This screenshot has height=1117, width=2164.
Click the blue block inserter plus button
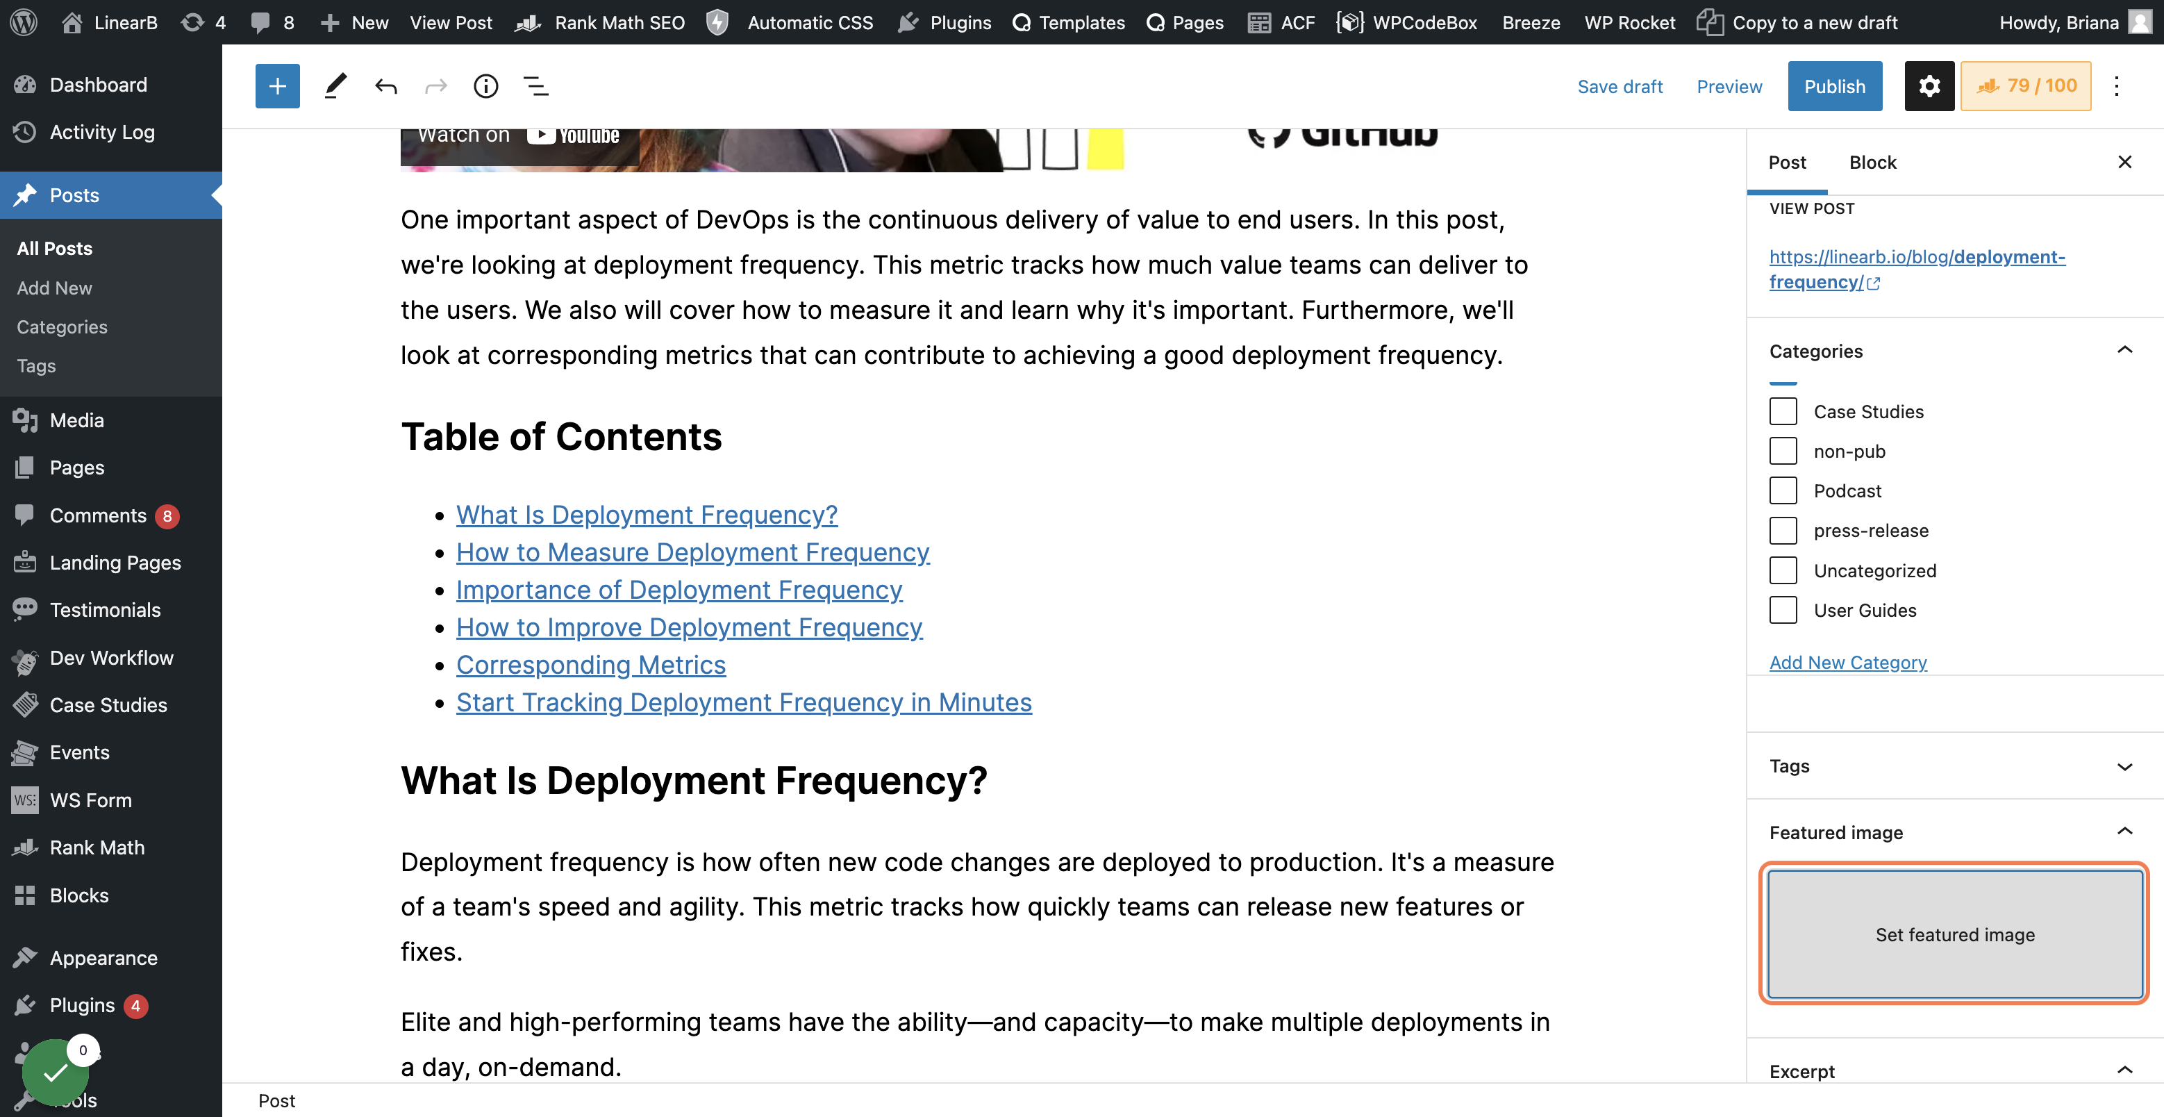pyautogui.click(x=277, y=85)
